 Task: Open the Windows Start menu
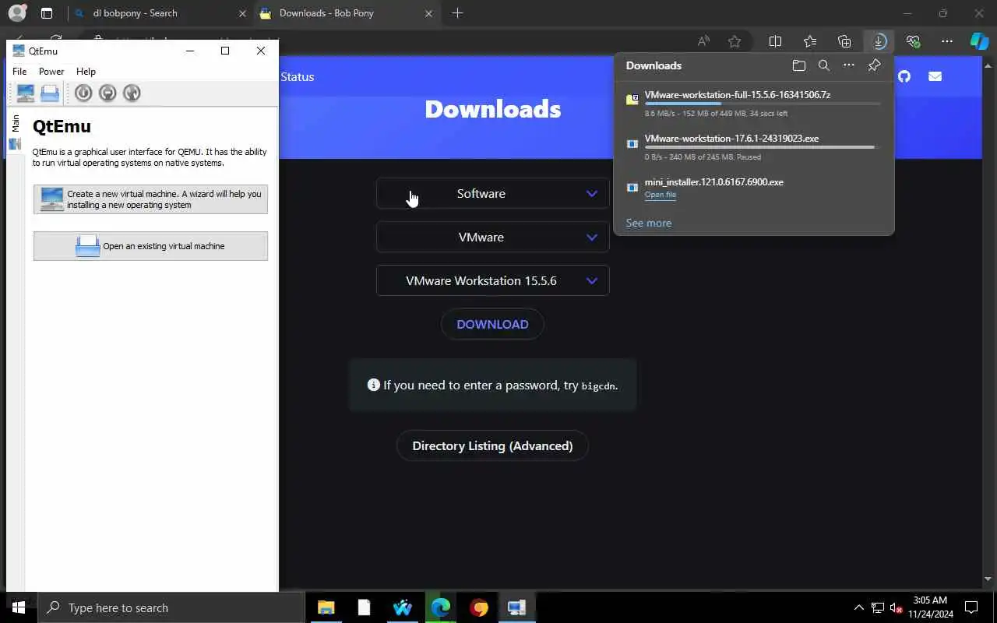point(19,607)
